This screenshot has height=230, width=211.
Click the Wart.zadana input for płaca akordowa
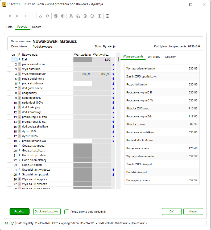(83, 84)
